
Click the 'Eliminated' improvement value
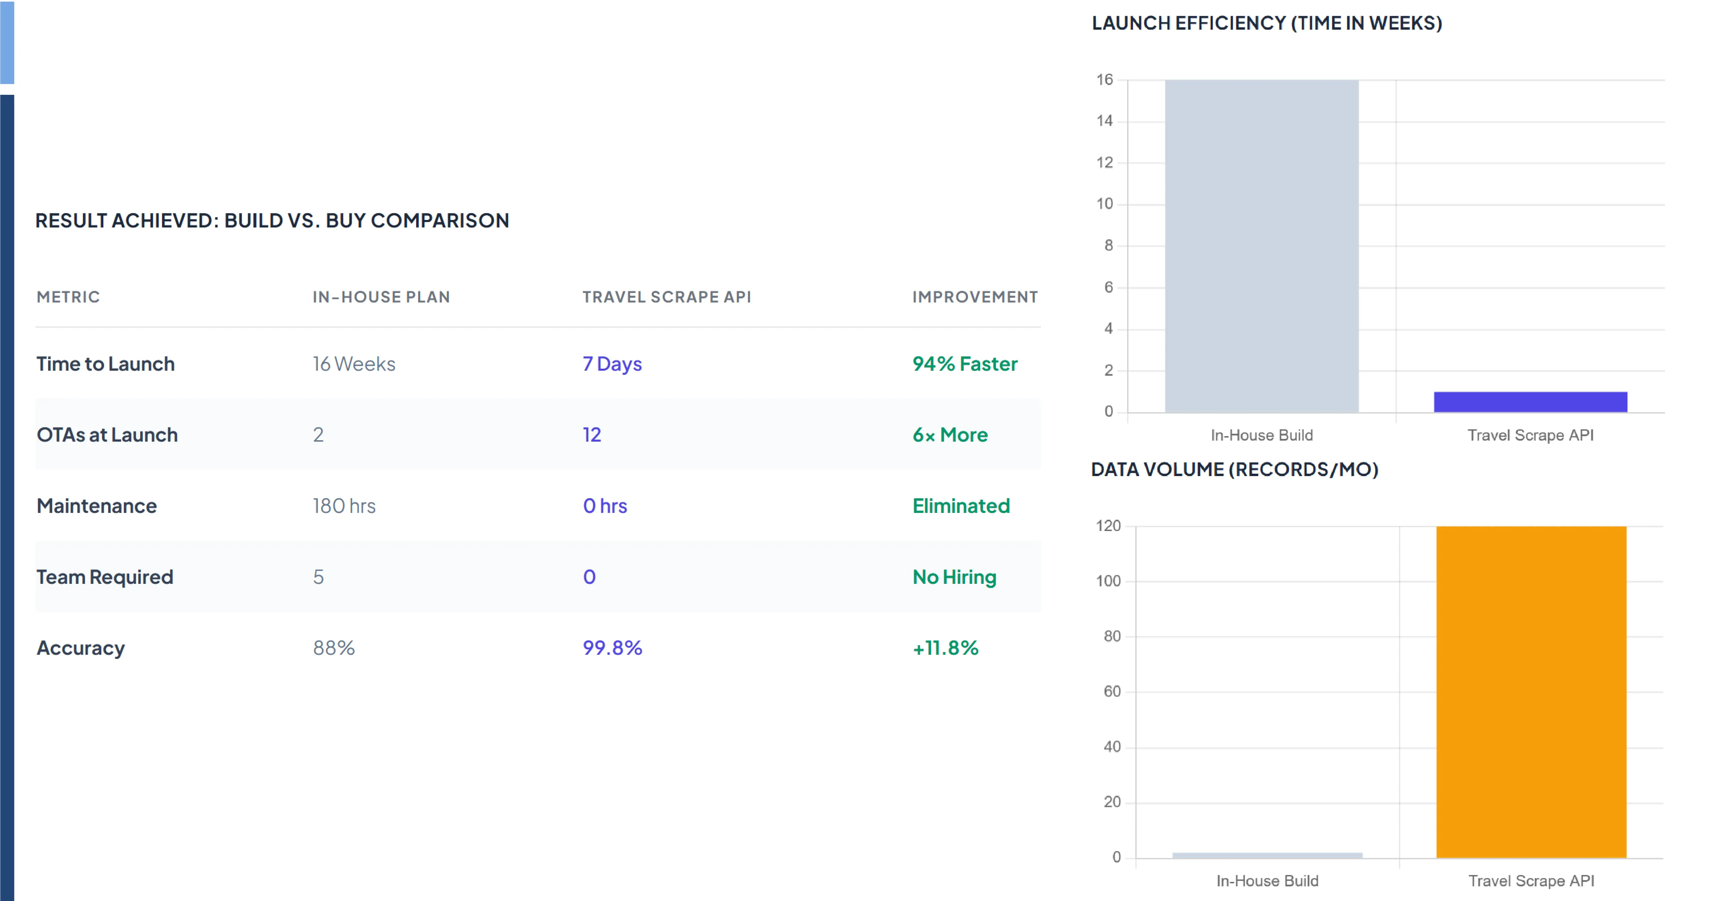point(961,505)
